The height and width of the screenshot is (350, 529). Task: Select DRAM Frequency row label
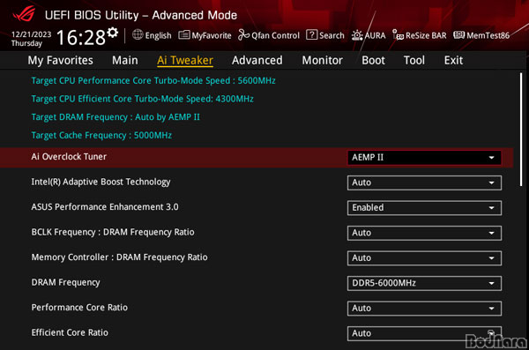[x=65, y=282]
